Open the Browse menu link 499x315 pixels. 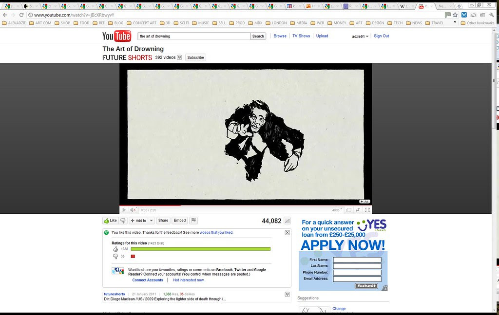[280, 36]
